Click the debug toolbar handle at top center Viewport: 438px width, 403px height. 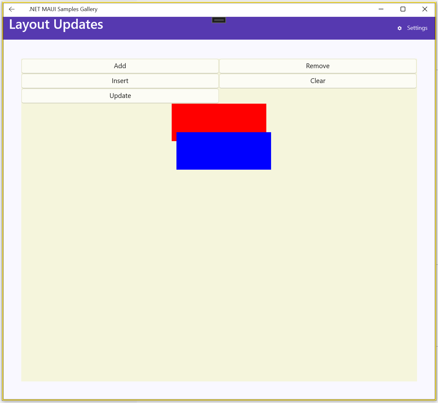point(219,20)
